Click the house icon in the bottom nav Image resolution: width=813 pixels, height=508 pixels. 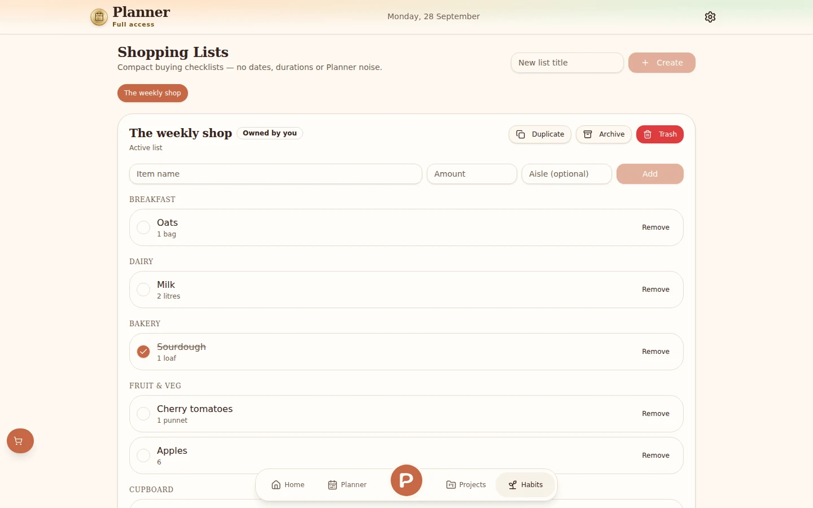[x=276, y=485]
